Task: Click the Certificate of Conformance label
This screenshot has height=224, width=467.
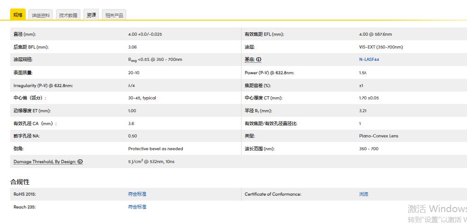Action: point(273,194)
